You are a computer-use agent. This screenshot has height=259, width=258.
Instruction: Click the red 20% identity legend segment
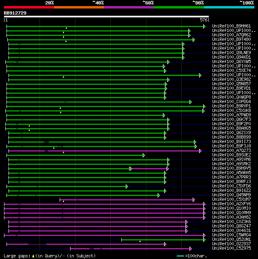pos(29,7)
